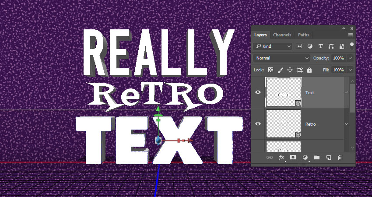Filter layers by type layer icon
372x197 pixels.
(x=321, y=46)
